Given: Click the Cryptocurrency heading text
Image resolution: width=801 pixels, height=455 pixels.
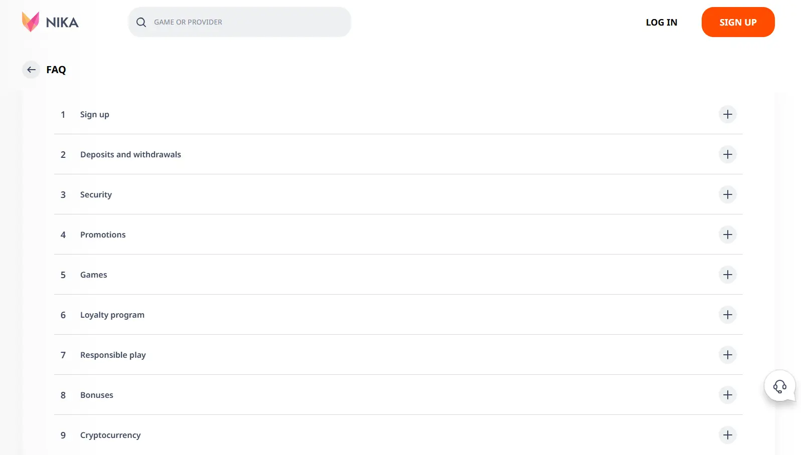Looking at the screenshot, I should (110, 435).
